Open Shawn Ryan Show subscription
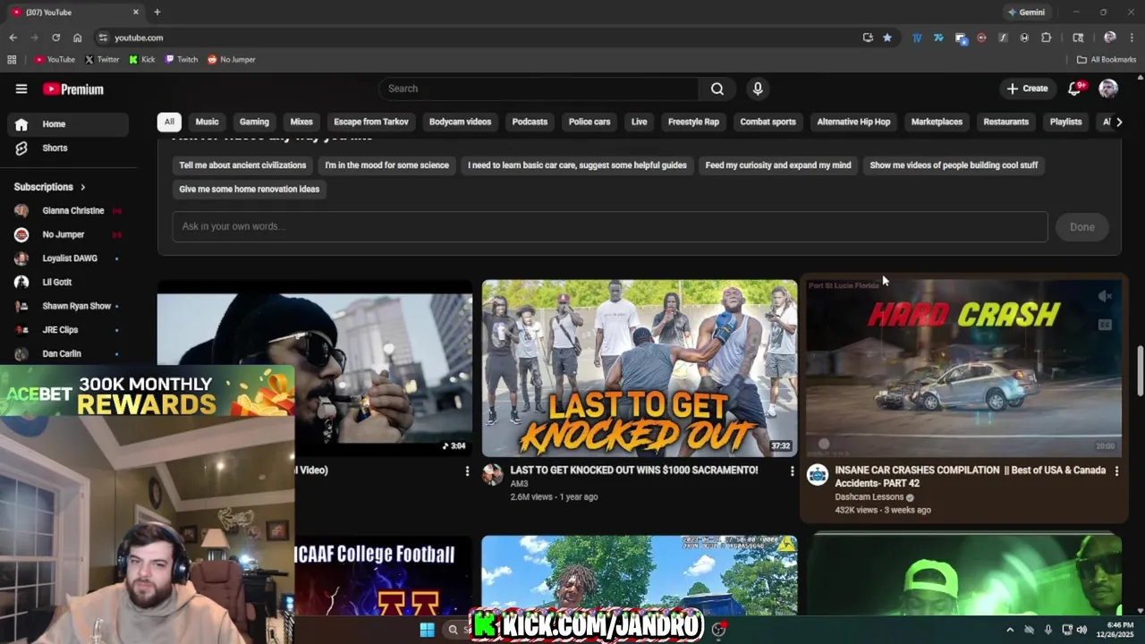This screenshot has width=1145, height=644. tap(68, 306)
